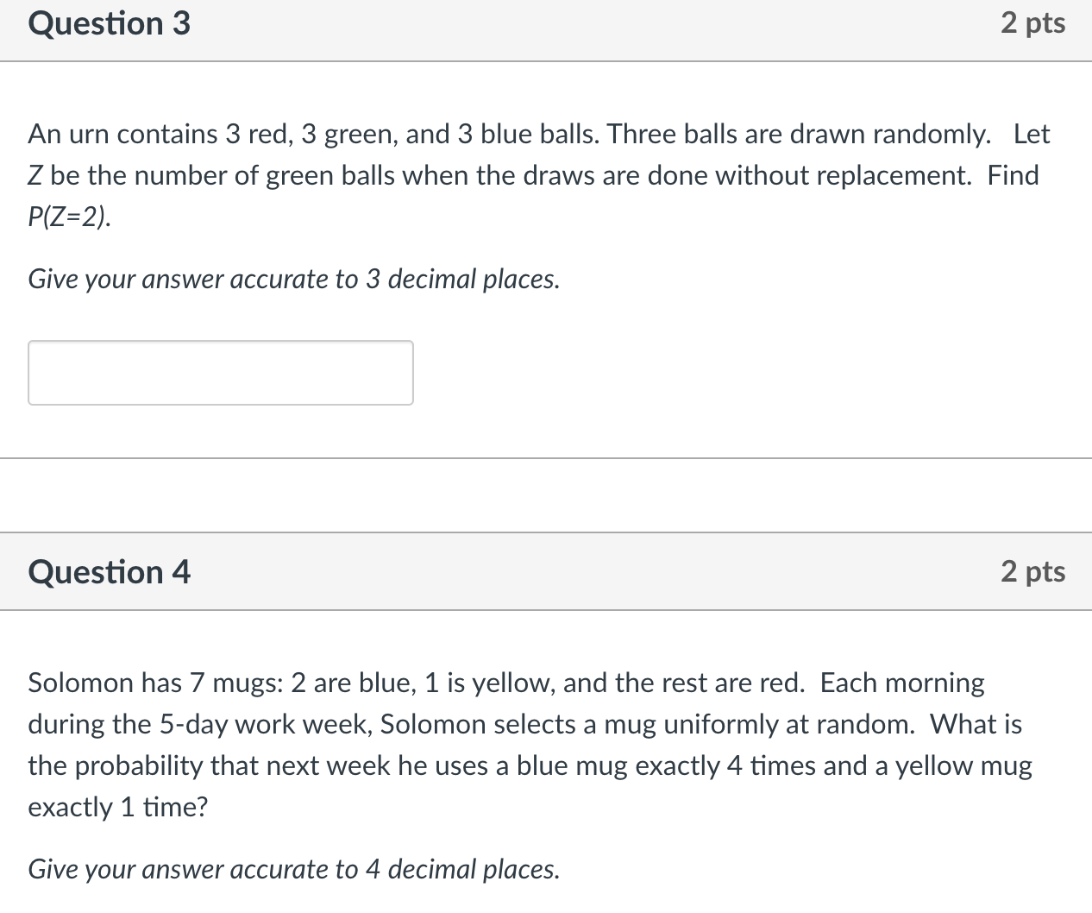This screenshot has height=913, width=1092.
Task: Select the italicized instruction under Question 4
Action: 293,869
